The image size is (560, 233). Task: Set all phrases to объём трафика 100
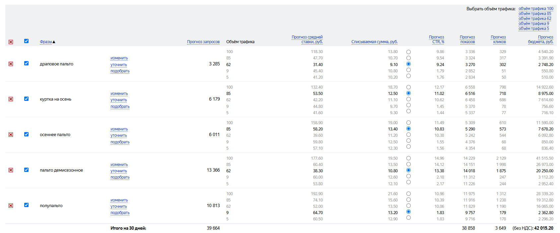(536, 9)
